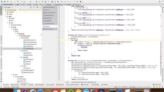Open the Gradle side panel

click(x=163, y=10)
